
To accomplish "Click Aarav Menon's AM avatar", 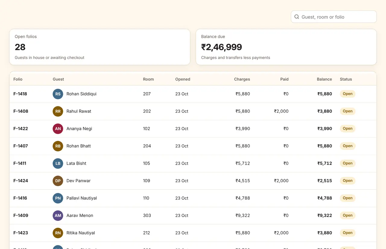I will (58, 215).
